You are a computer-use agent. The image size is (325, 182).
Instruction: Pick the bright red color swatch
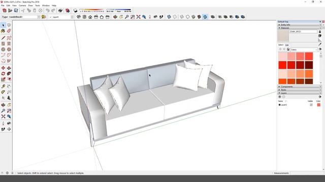[x=282, y=65]
